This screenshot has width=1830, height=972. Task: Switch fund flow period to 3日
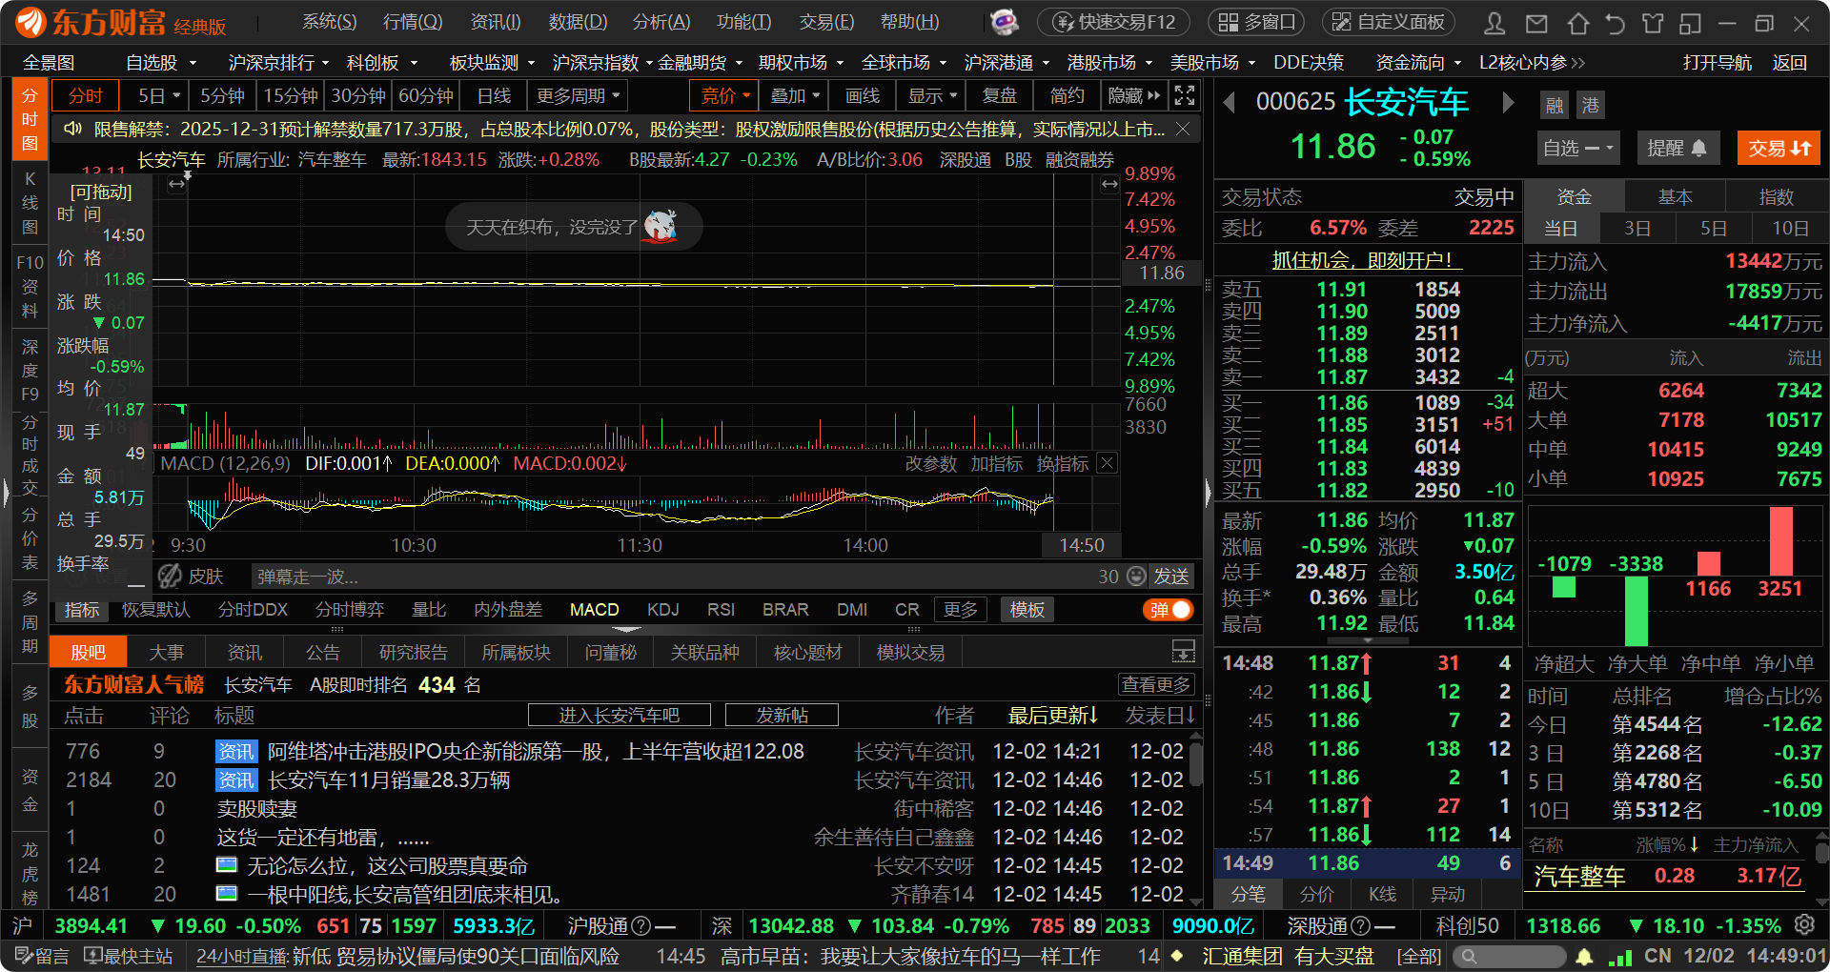tap(1637, 228)
